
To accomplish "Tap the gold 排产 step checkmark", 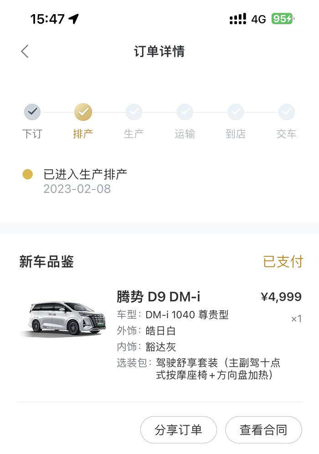I will [83, 111].
